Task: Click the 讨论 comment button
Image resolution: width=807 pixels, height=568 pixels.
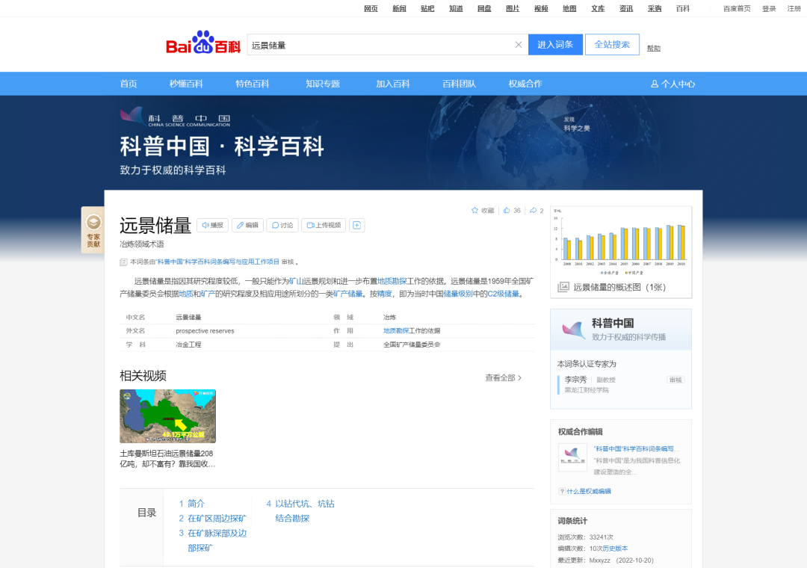Action: [x=282, y=225]
